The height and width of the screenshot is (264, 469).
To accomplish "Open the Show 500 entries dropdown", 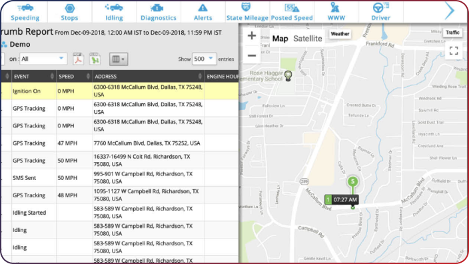I will (204, 59).
